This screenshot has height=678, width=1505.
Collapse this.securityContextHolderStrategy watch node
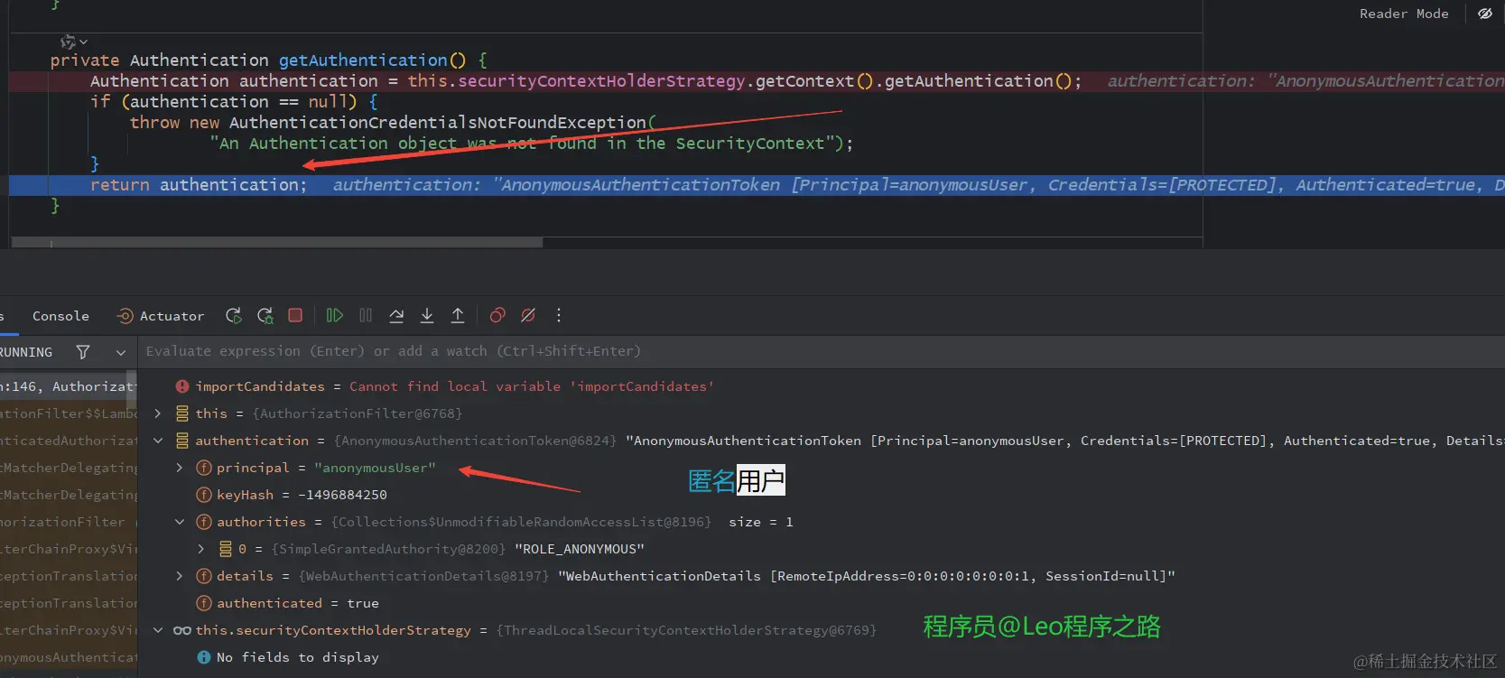tap(158, 630)
